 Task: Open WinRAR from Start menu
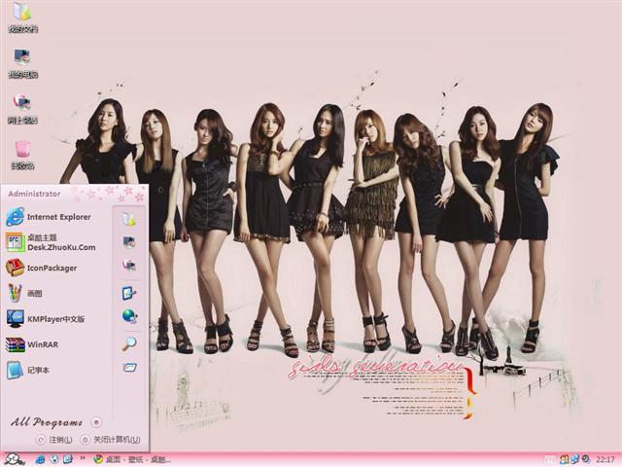(x=32, y=344)
